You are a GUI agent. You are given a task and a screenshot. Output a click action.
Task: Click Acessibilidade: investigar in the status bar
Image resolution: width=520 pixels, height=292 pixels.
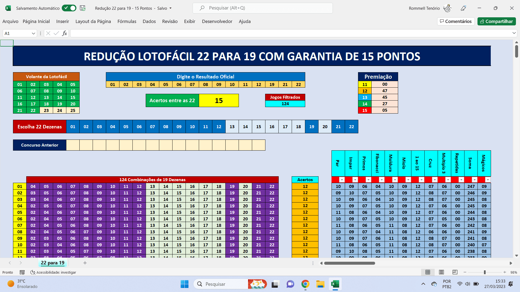[x=53, y=272]
